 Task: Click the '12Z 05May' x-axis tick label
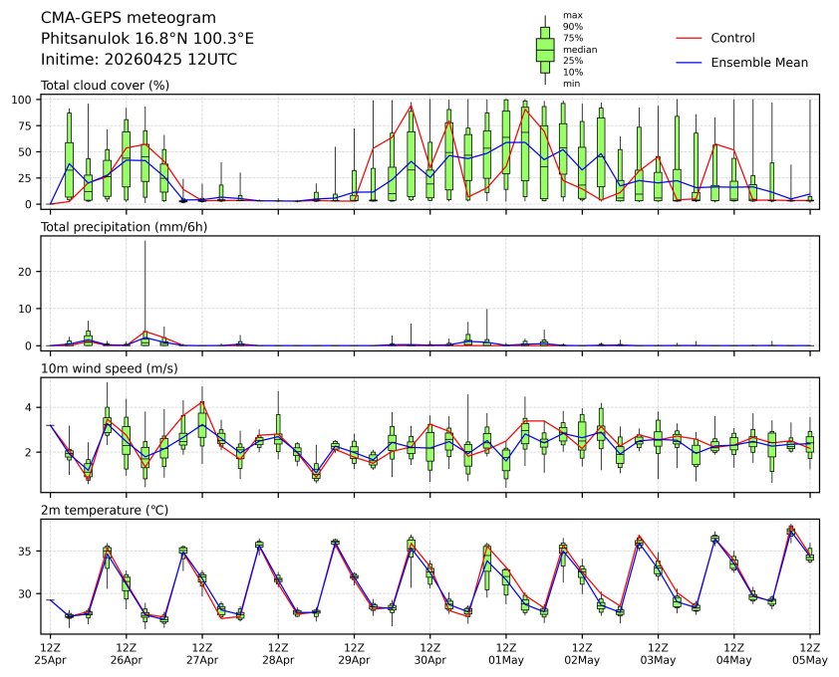[x=809, y=653]
